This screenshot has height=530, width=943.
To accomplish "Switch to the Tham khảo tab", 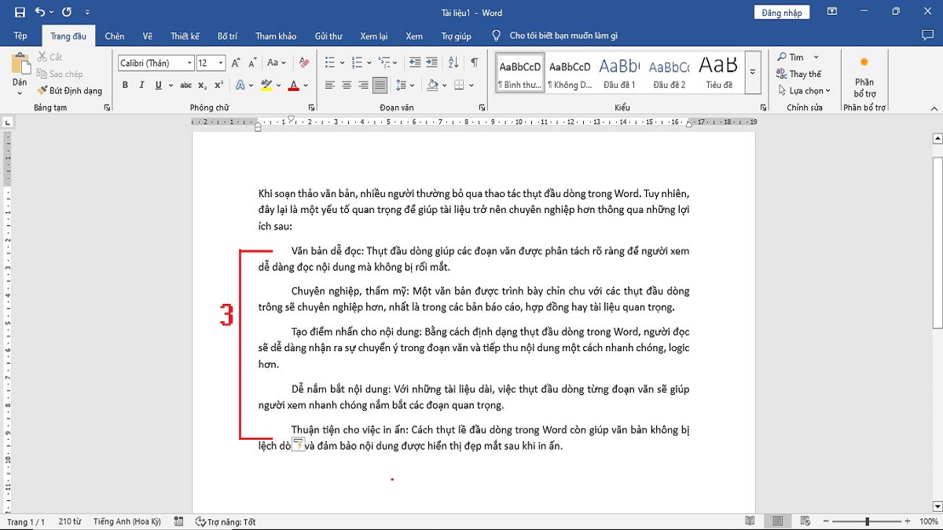I will coord(276,36).
